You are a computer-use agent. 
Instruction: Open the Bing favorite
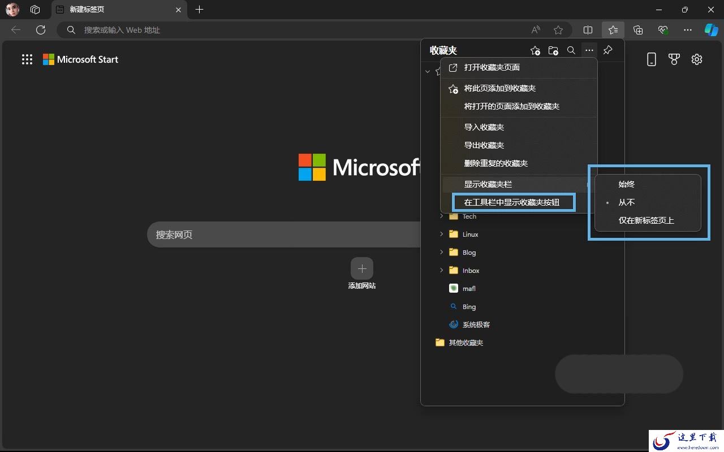(463, 307)
